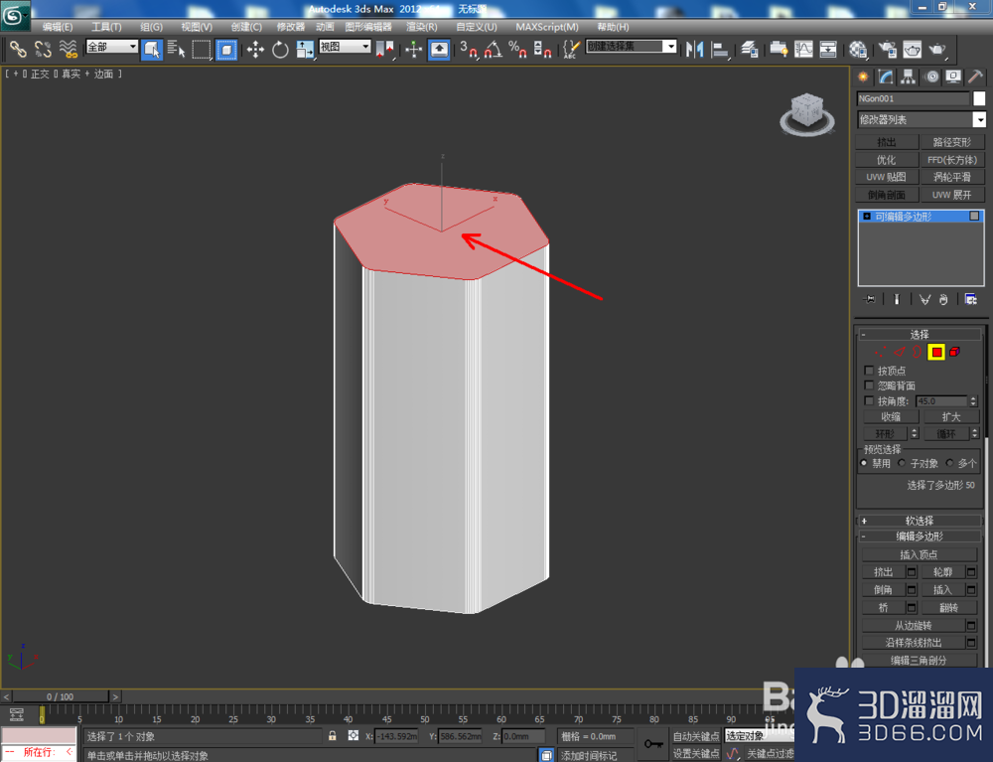Viewport: 993px width, 762px height.
Task: Click the Unlink Selection icon
Action: (x=43, y=49)
